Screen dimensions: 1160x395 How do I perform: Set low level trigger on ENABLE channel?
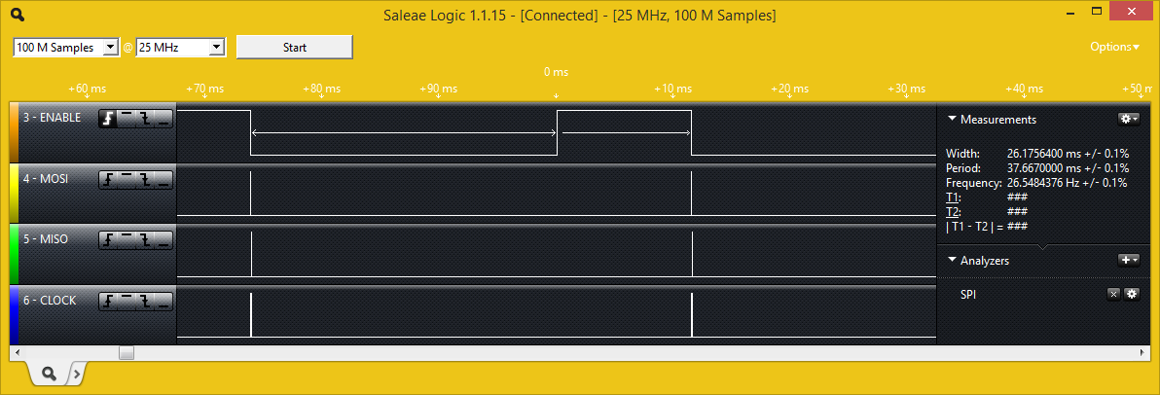click(x=163, y=119)
